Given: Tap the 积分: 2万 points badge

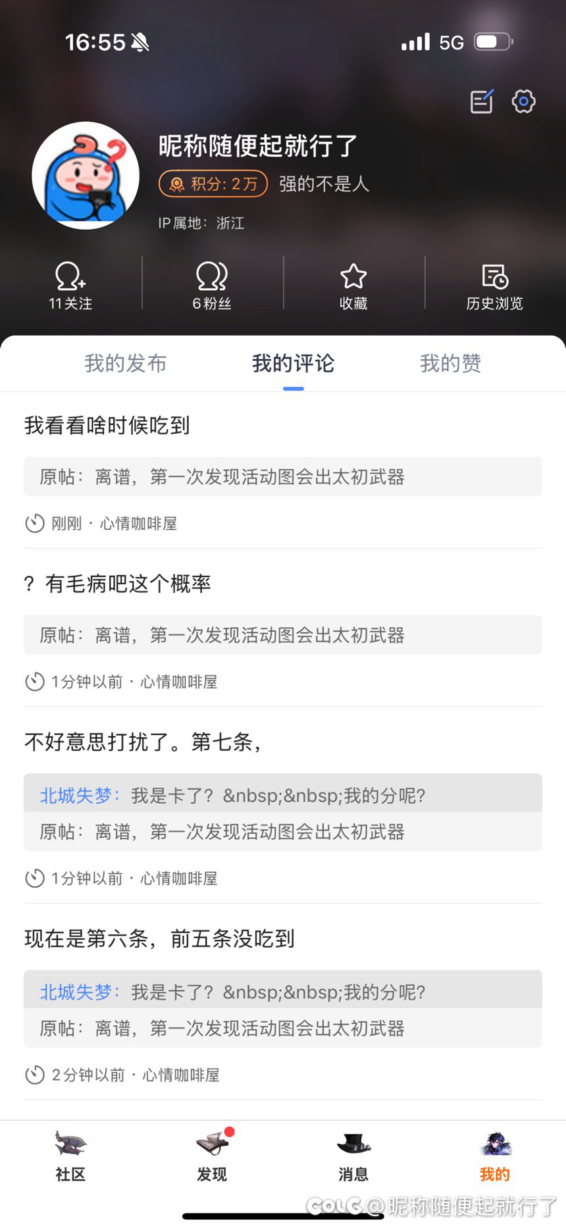Looking at the screenshot, I should [x=213, y=184].
